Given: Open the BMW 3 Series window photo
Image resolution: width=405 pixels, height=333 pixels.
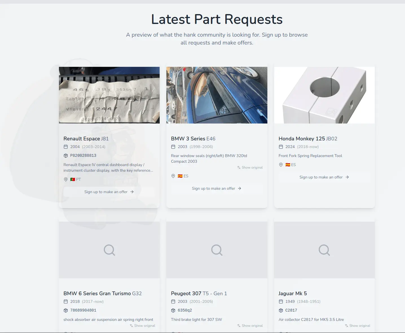Looking at the screenshot, I should [x=217, y=95].
